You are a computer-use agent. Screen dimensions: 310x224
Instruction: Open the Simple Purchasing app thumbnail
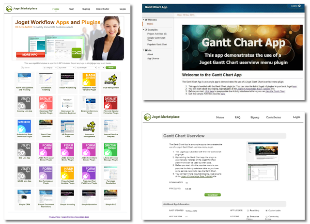click(67, 80)
